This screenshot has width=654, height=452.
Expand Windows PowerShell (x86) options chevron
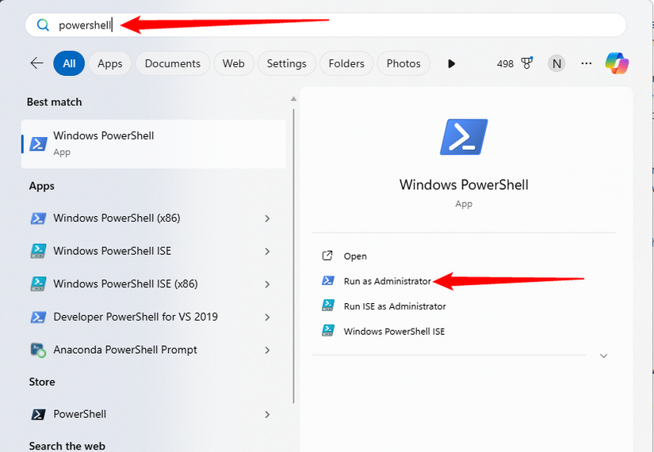point(267,218)
